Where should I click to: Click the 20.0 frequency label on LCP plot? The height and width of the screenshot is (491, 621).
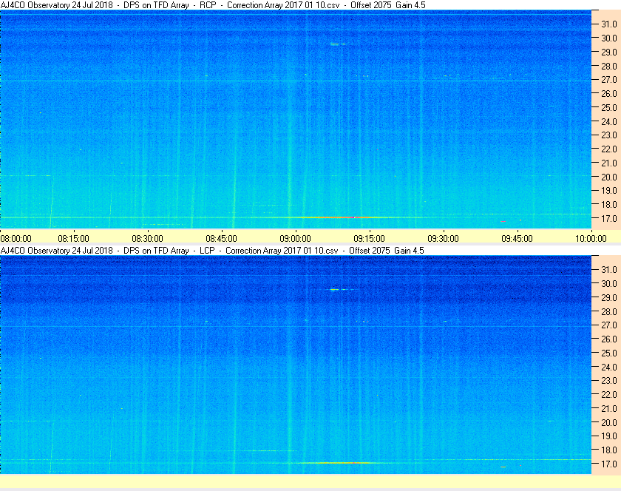pos(609,422)
